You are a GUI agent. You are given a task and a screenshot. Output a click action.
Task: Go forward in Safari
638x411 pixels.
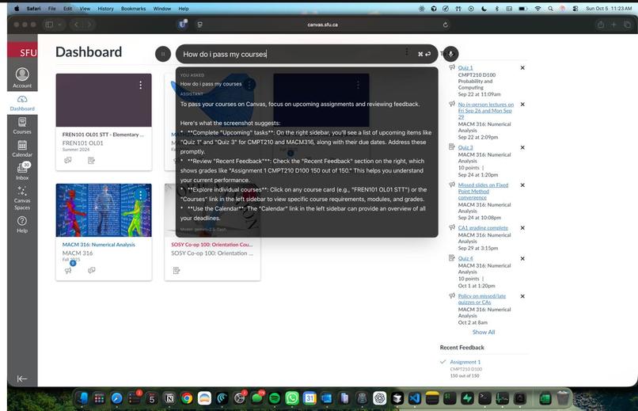pos(89,25)
